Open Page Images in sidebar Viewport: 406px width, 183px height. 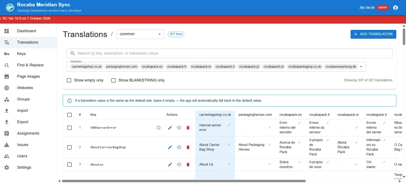pyautogui.click(x=28, y=76)
